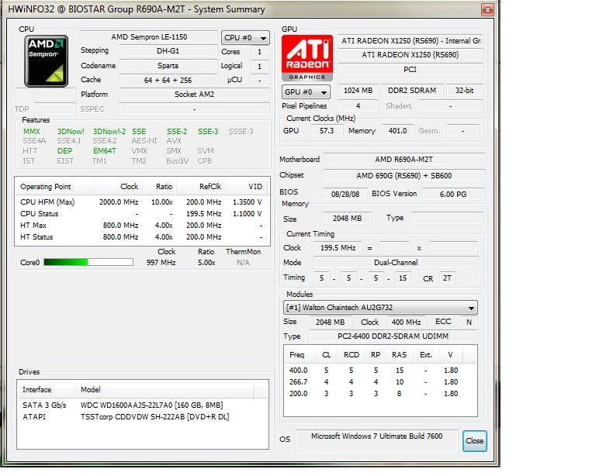596x476 pixels.
Task: Select the CPU HFM (Max) row
Action: (x=142, y=202)
